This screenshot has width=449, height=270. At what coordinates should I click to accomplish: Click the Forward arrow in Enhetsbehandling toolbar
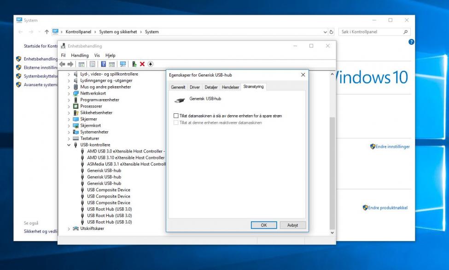[70, 64]
